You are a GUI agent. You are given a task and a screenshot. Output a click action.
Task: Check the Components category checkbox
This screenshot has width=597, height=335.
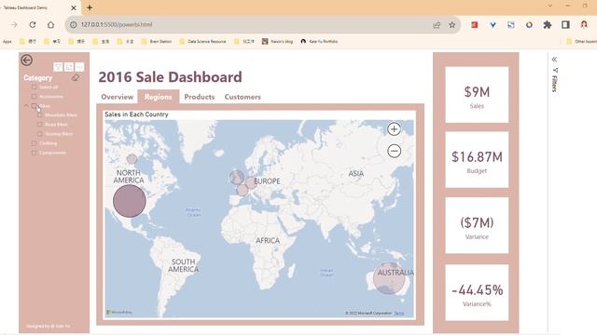(35, 153)
